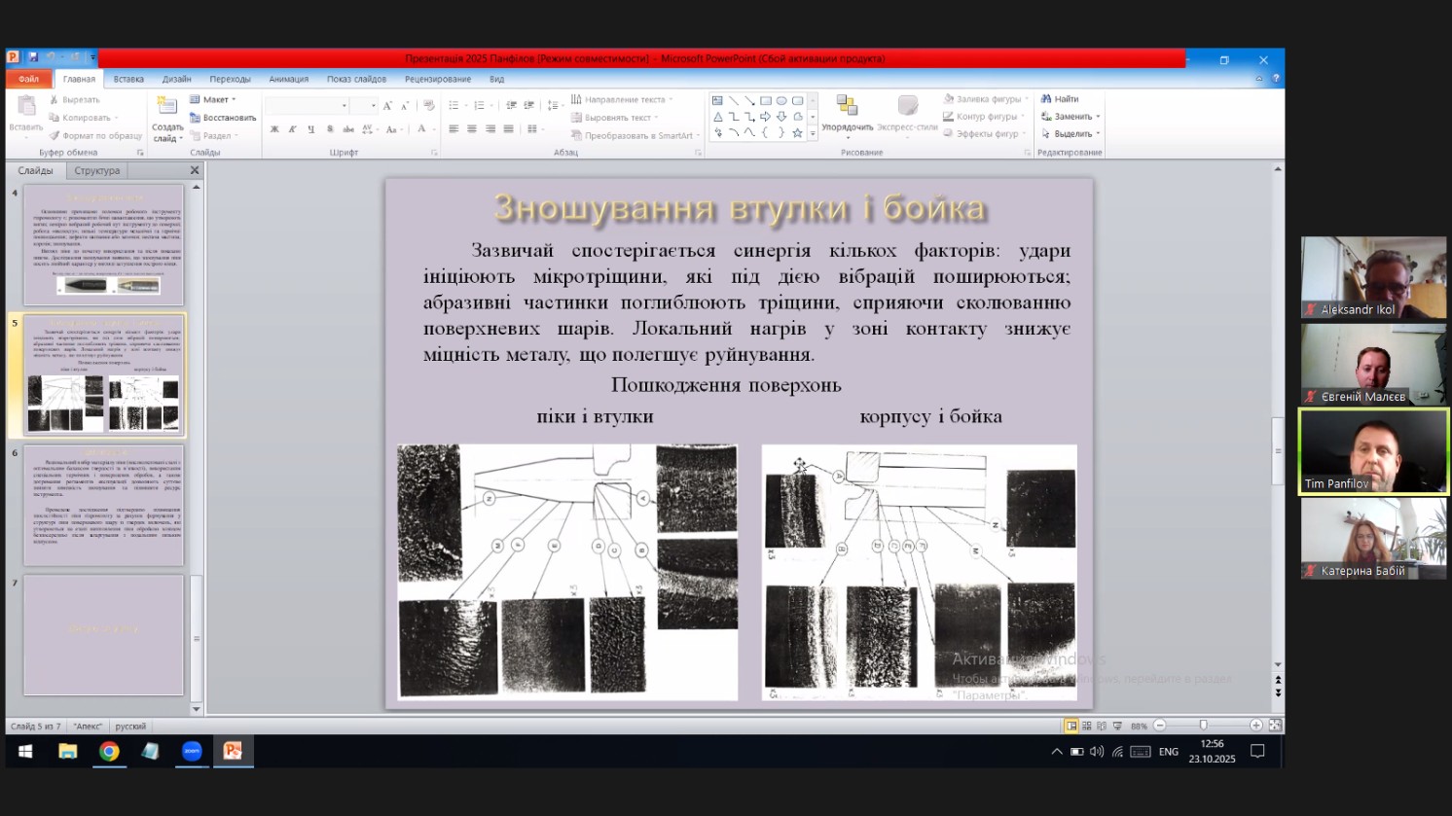This screenshot has height=816, width=1452.
Task: Select slide 6 thumbnail in slides panel
Action: [103, 506]
